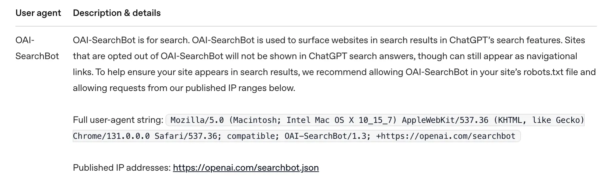Click the phrase "published IP ranges below"
The height and width of the screenshot is (176, 605).
240,88
